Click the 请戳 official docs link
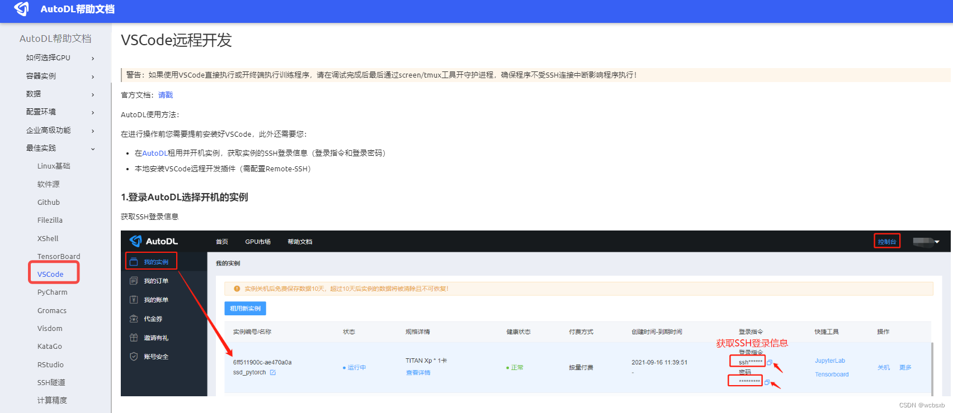The width and height of the screenshot is (953, 413). pos(166,95)
